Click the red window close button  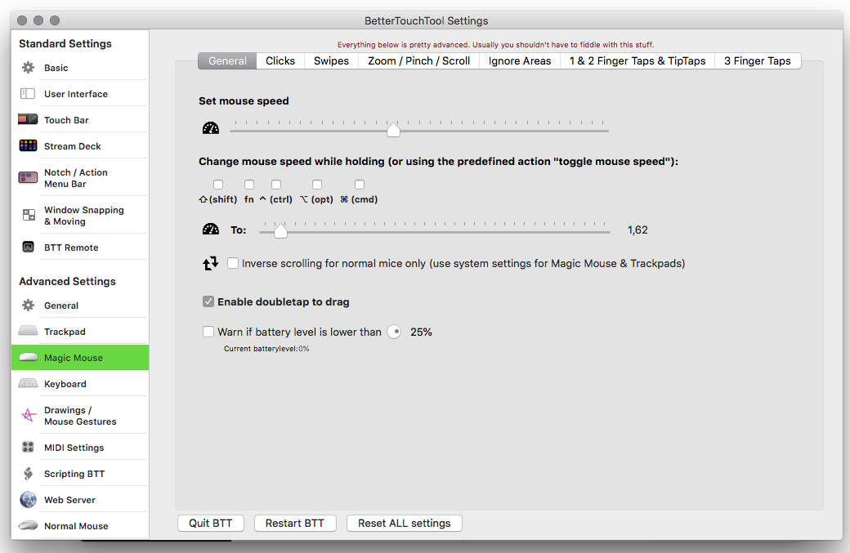tap(22, 20)
